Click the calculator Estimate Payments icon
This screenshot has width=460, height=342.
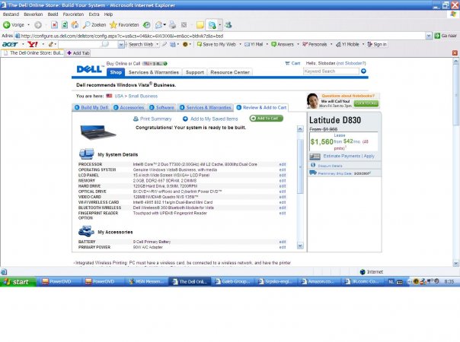click(315, 157)
